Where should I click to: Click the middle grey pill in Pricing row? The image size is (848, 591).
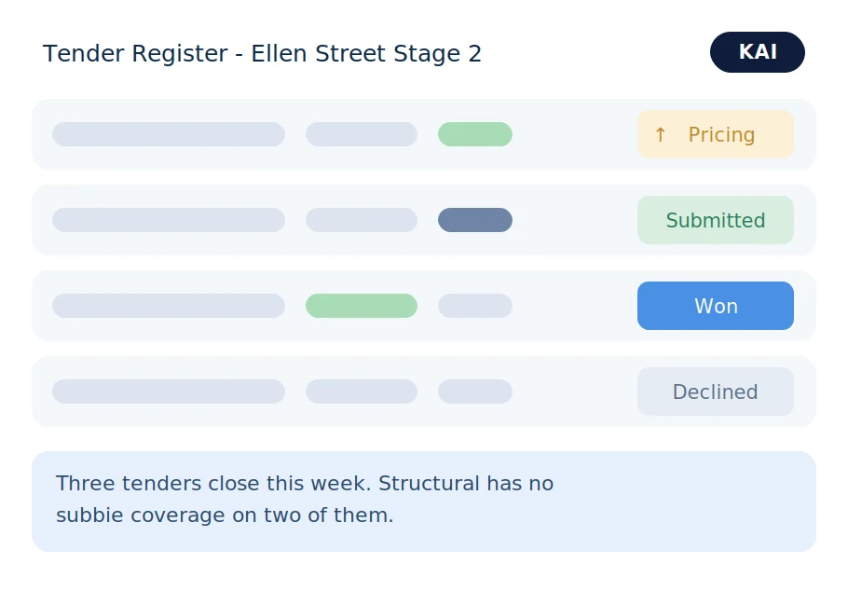click(362, 134)
